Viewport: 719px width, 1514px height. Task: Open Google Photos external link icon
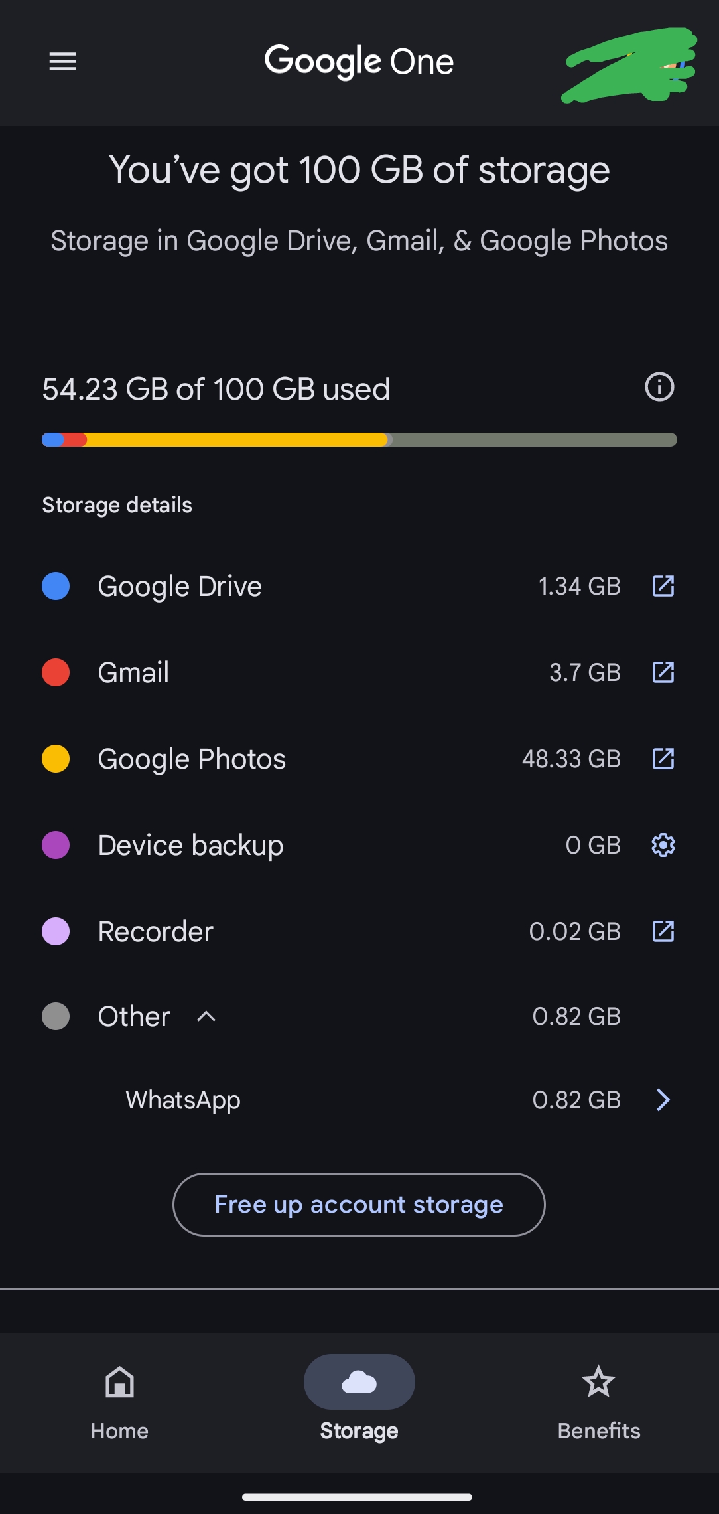pos(663,759)
